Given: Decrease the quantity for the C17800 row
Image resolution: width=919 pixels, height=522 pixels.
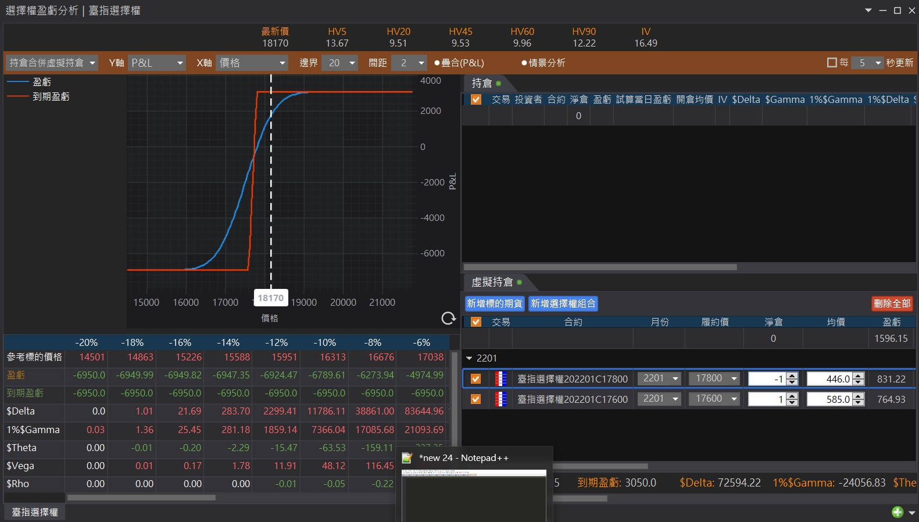Looking at the screenshot, I should pyautogui.click(x=792, y=382).
